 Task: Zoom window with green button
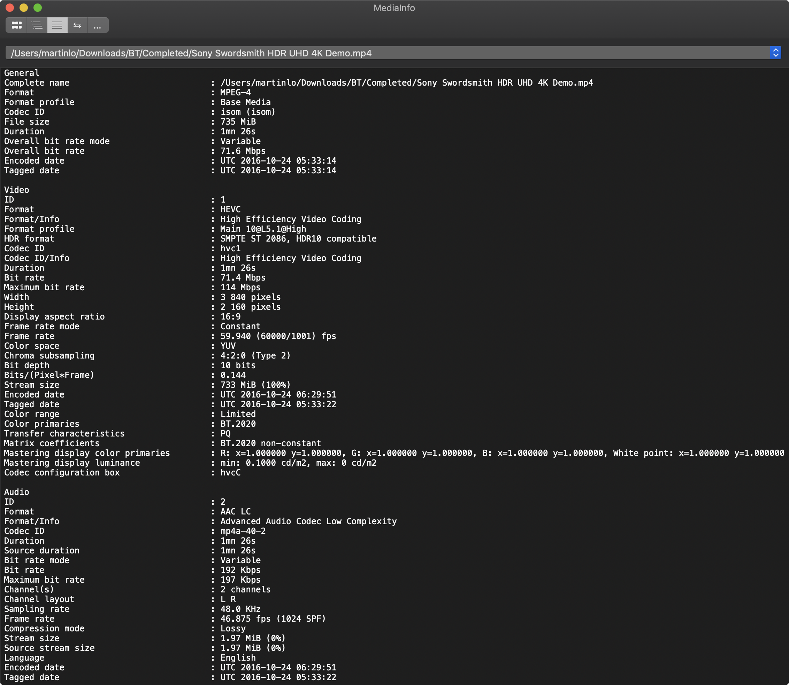click(38, 8)
